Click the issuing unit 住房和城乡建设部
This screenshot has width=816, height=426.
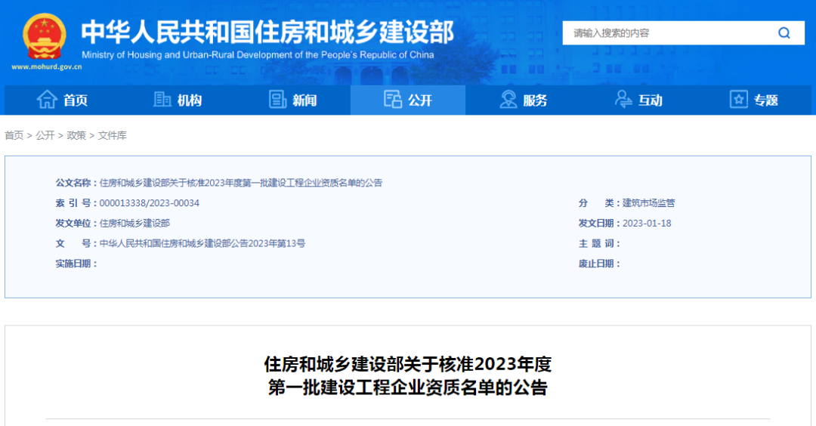pos(134,223)
